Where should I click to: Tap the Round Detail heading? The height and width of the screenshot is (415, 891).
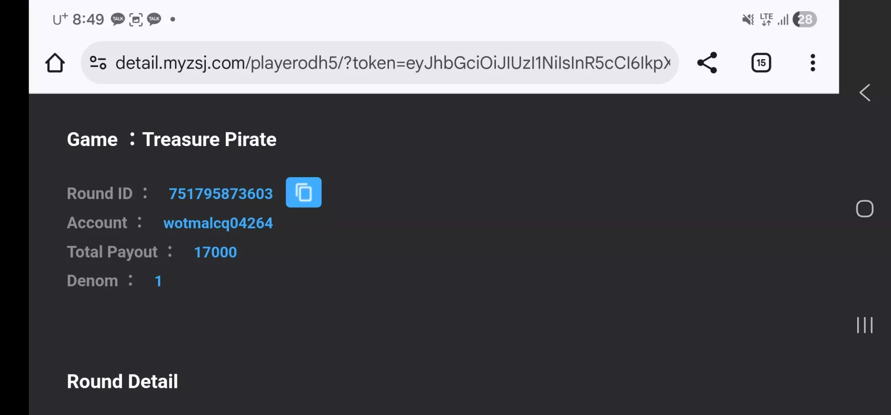(123, 382)
